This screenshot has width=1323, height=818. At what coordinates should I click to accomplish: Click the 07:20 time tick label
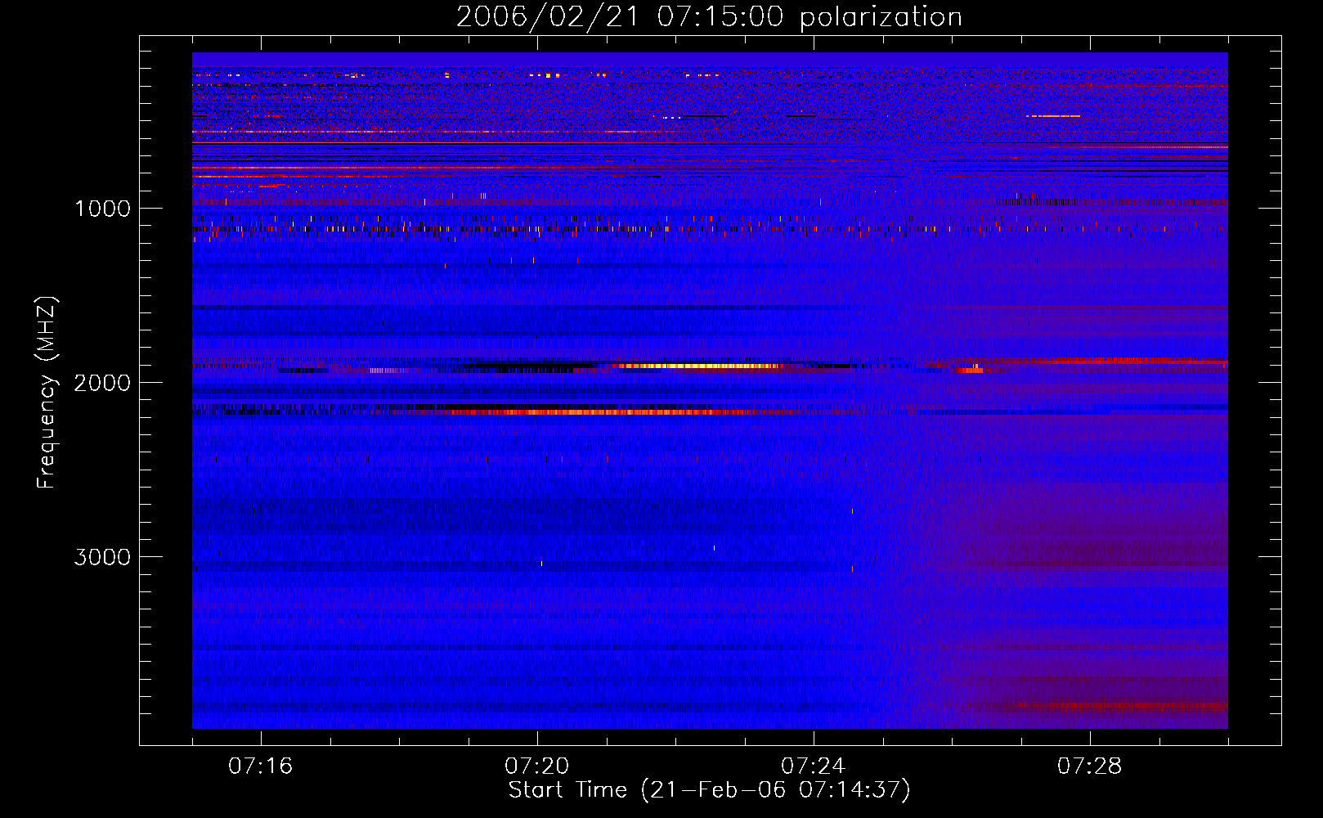point(537,766)
